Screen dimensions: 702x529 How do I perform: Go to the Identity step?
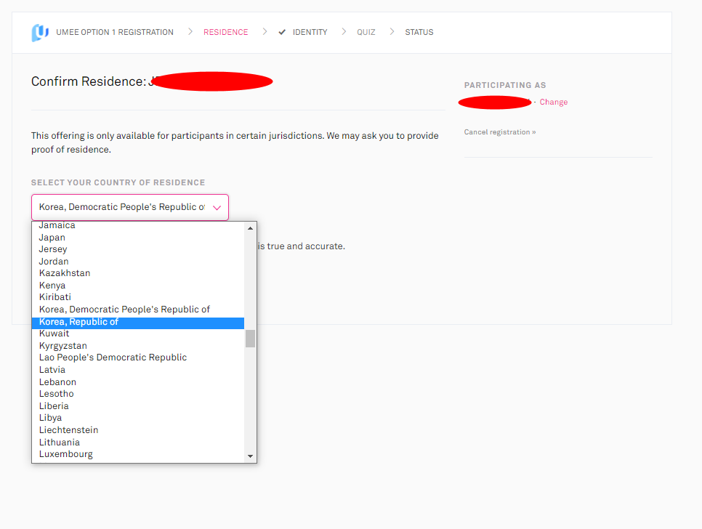coord(310,32)
